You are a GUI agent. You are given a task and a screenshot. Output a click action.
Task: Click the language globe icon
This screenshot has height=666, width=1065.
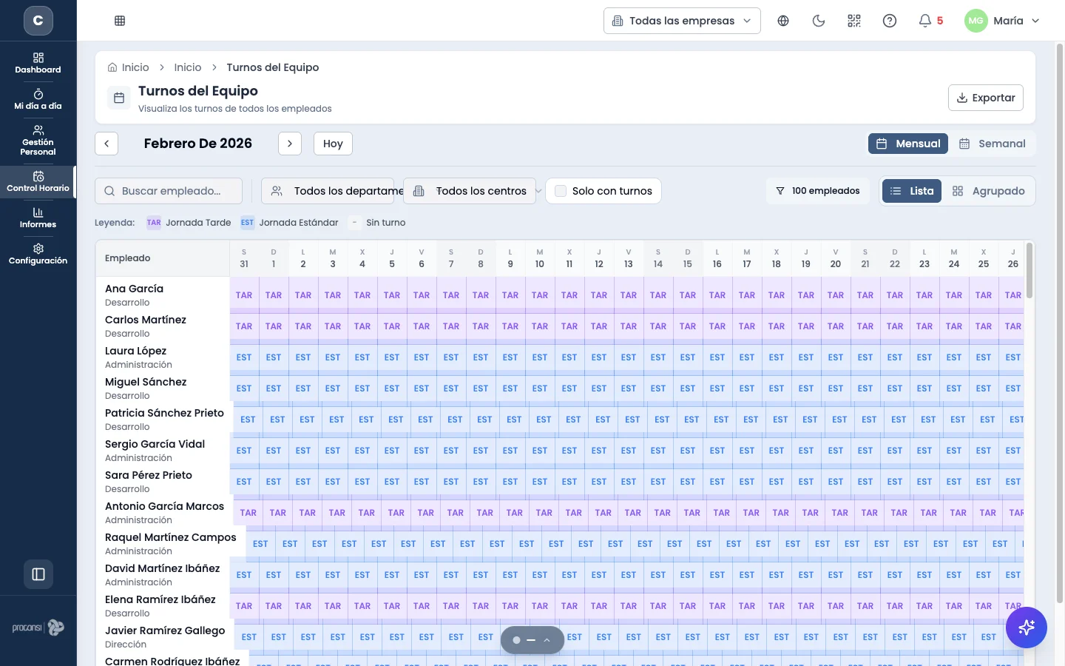point(783,21)
